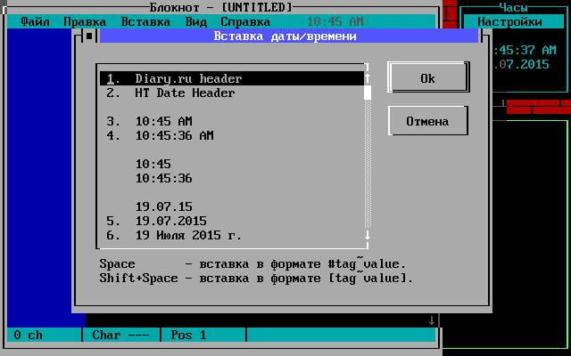Viewport: 571px width, 356px height.
Task: Open the Вставка menu
Action: click(x=145, y=21)
